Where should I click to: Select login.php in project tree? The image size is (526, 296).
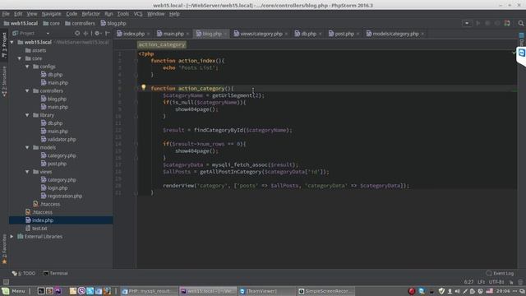pyautogui.click(x=54, y=188)
